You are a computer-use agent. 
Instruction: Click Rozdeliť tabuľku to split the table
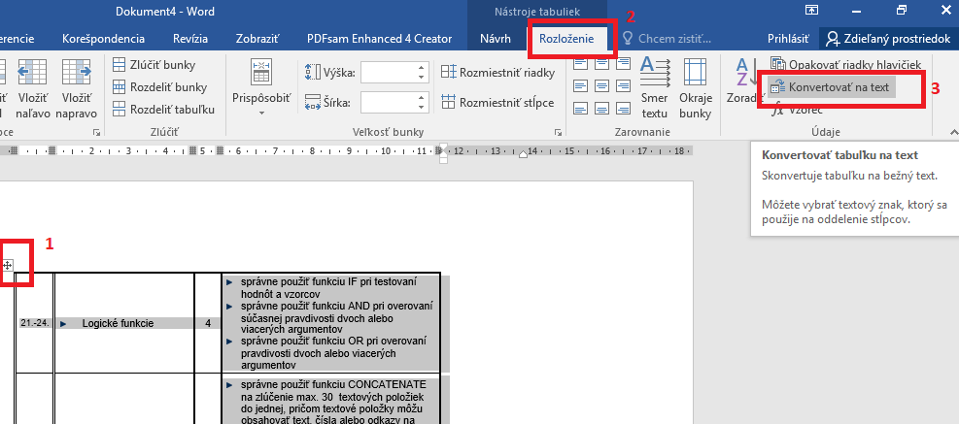[163, 109]
